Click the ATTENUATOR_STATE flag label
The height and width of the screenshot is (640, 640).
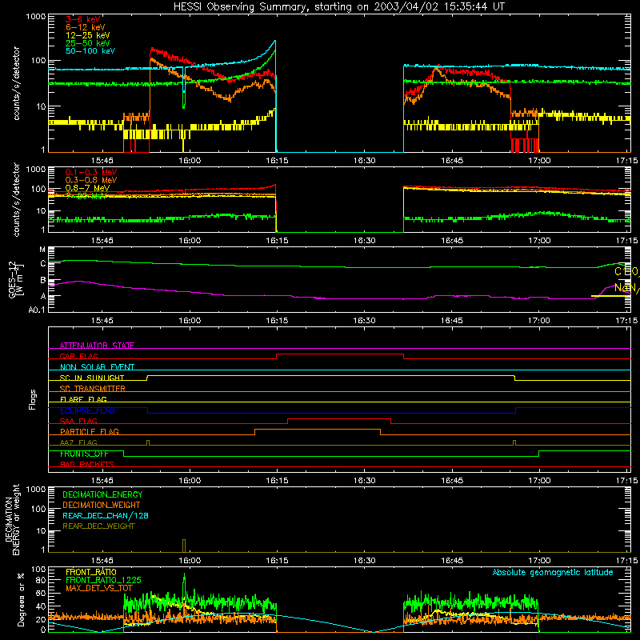coord(97,346)
